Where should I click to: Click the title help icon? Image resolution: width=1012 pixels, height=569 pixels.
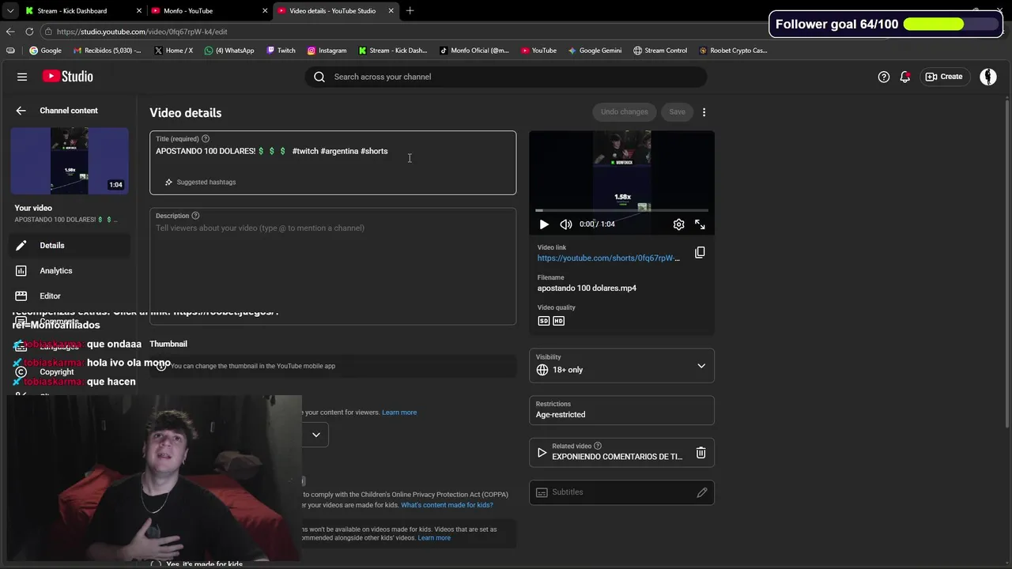[206, 139]
